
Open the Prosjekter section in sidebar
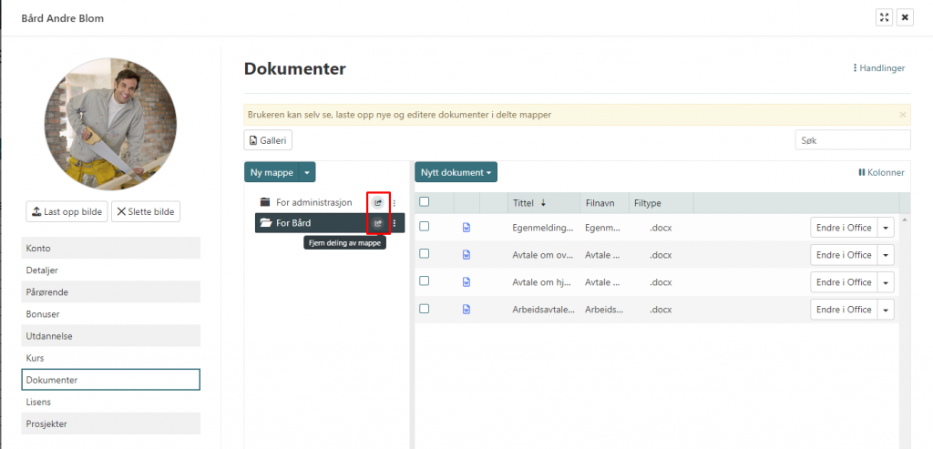coord(110,423)
